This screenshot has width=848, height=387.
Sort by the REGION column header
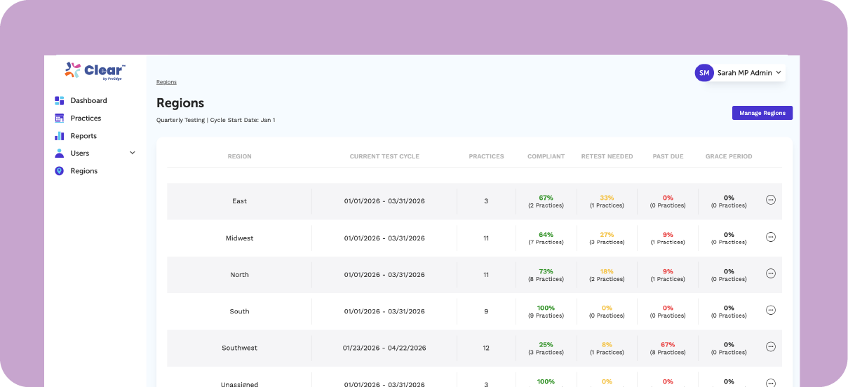click(x=239, y=156)
